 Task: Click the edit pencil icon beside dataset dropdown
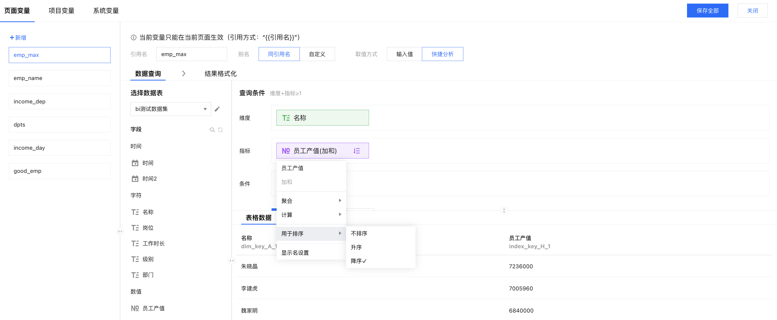217,109
